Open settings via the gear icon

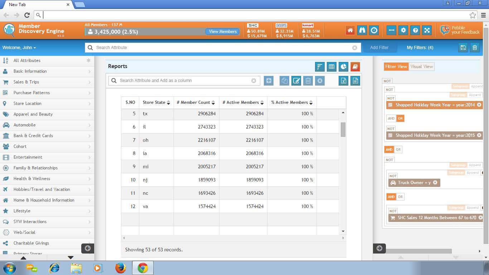pyautogui.click(x=403, y=30)
